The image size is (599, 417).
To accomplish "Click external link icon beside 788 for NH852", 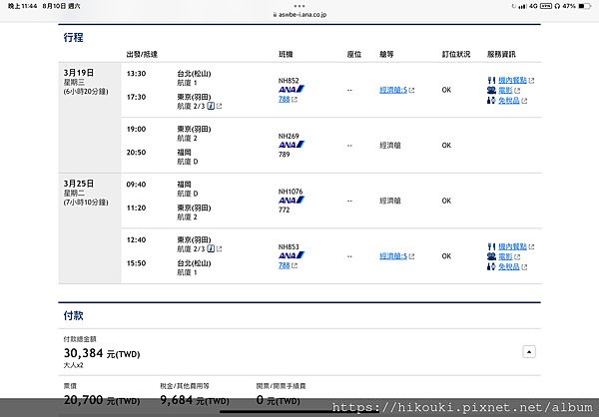I will click(x=295, y=100).
